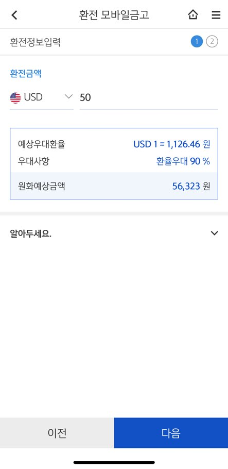Select step 2 circle indicator

pyautogui.click(x=212, y=42)
